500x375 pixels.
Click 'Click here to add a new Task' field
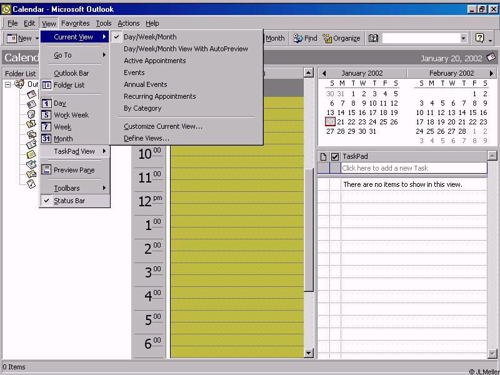[x=412, y=168]
